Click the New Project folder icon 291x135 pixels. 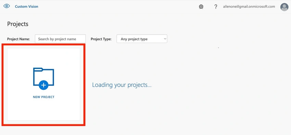(43, 79)
